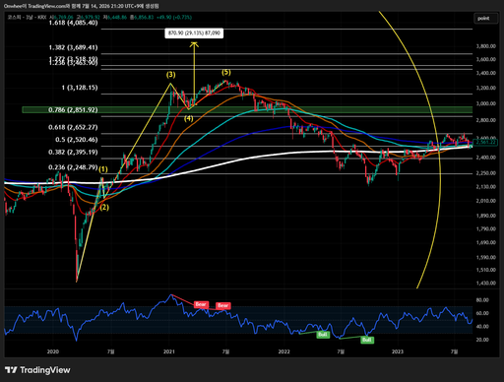This screenshot has height=382, width=504.
Task: Click the 3,600.00 price axis label
Action: 486,59
